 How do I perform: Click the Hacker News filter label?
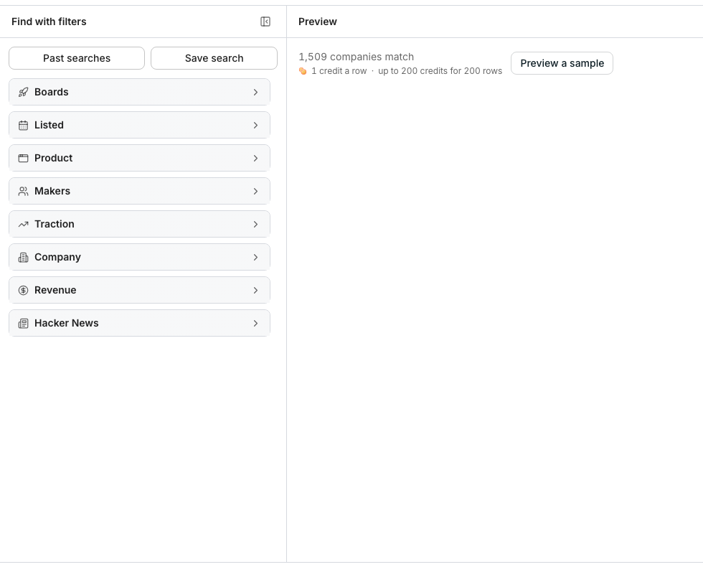tap(66, 323)
